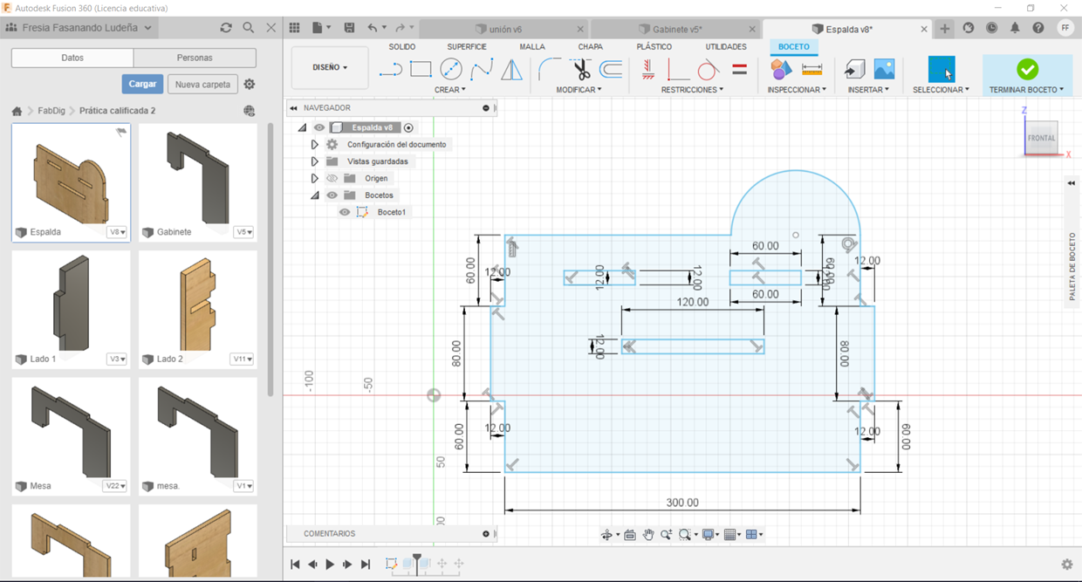This screenshot has width=1082, height=582.
Task: Click the Nueva carpeta button
Action: tap(202, 85)
